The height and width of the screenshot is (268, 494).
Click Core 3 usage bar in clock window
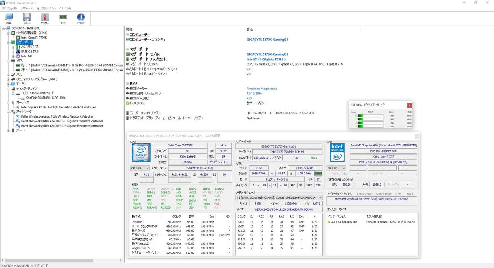coord(371,127)
